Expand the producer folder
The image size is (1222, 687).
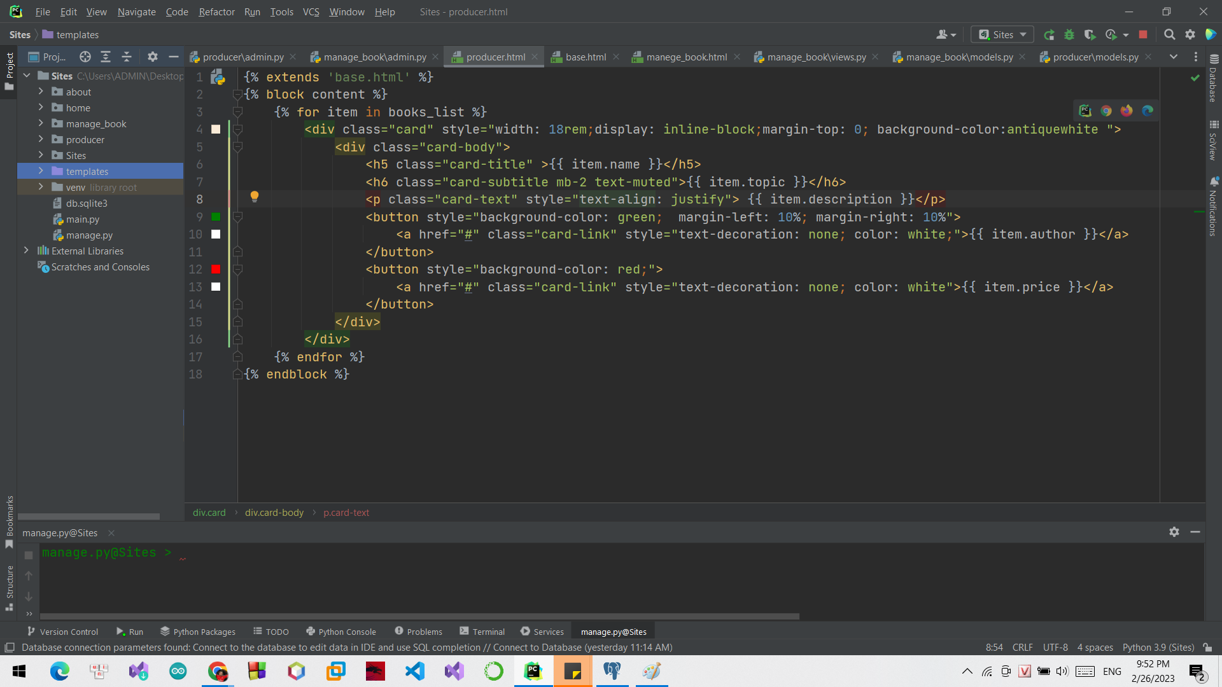click(41, 139)
